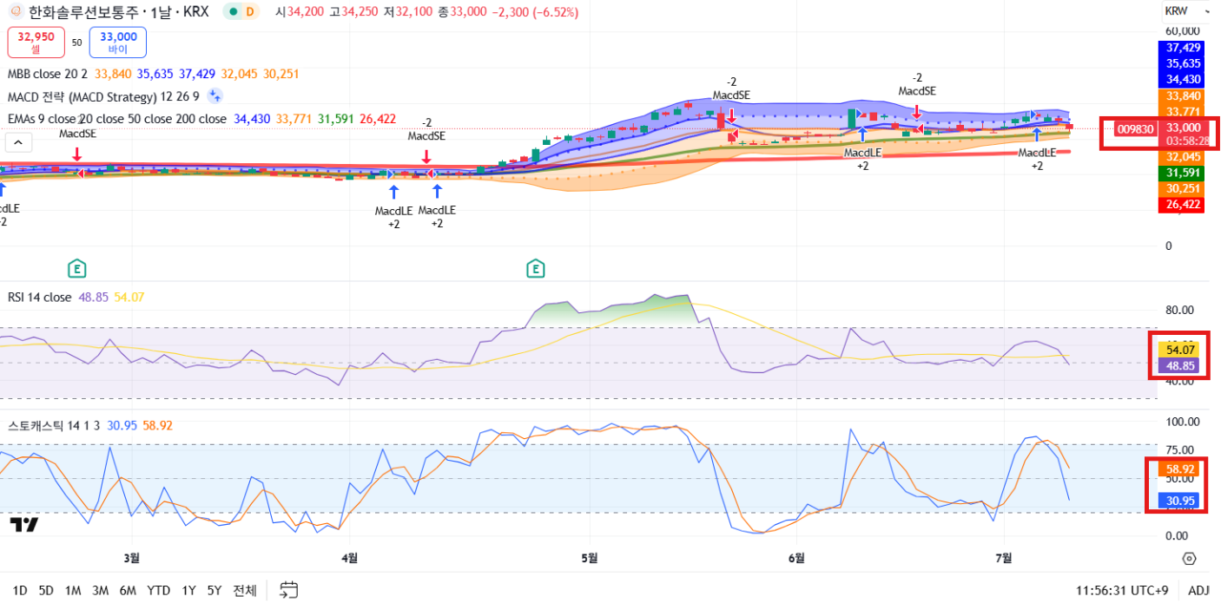Image resolution: width=1221 pixels, height=603 pixels.
Task: Open the 한화솔루션보통주 symbol title
Action: [x=117, y=12]
